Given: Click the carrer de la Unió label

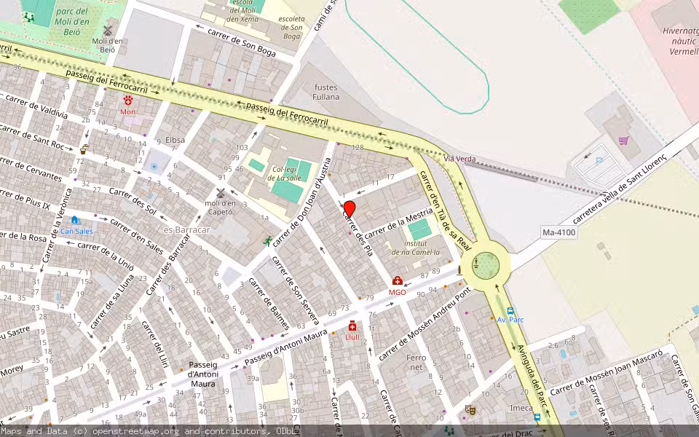Looking at the screenshot, I should pyautogui.click(x=105, y=256).
